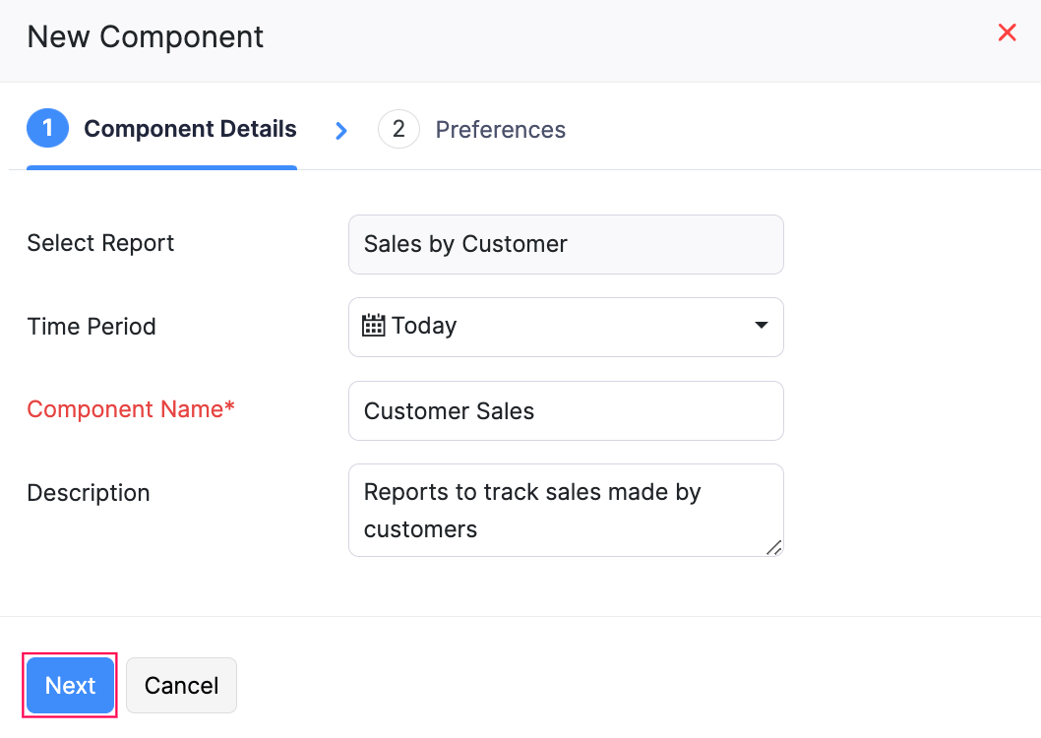Click the New Component dialog title
Screen dimensions: 1041x738
(x=146, y=37)
